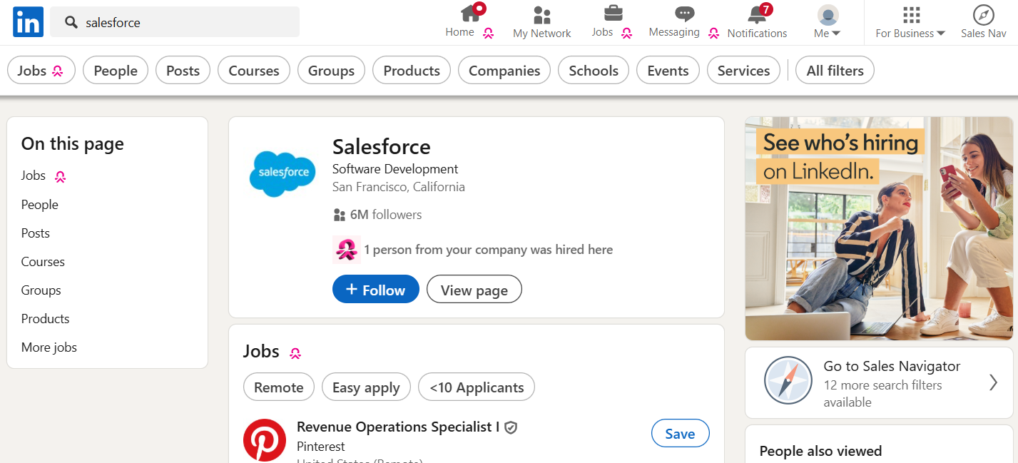Select the Schools search filter pill
Image resolution: width=1018 pixels, height=463 pixels.
tap(594, 71)
